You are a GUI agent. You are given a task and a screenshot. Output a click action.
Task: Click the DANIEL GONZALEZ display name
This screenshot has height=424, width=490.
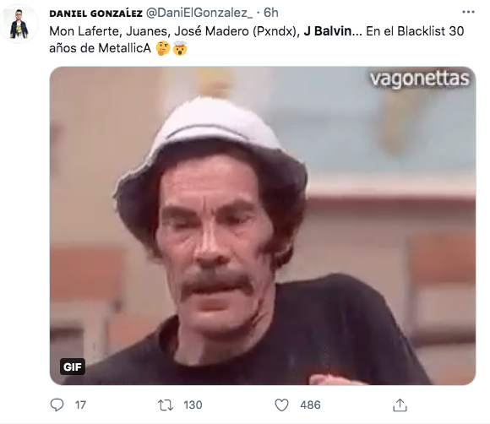tap(96, 14)
